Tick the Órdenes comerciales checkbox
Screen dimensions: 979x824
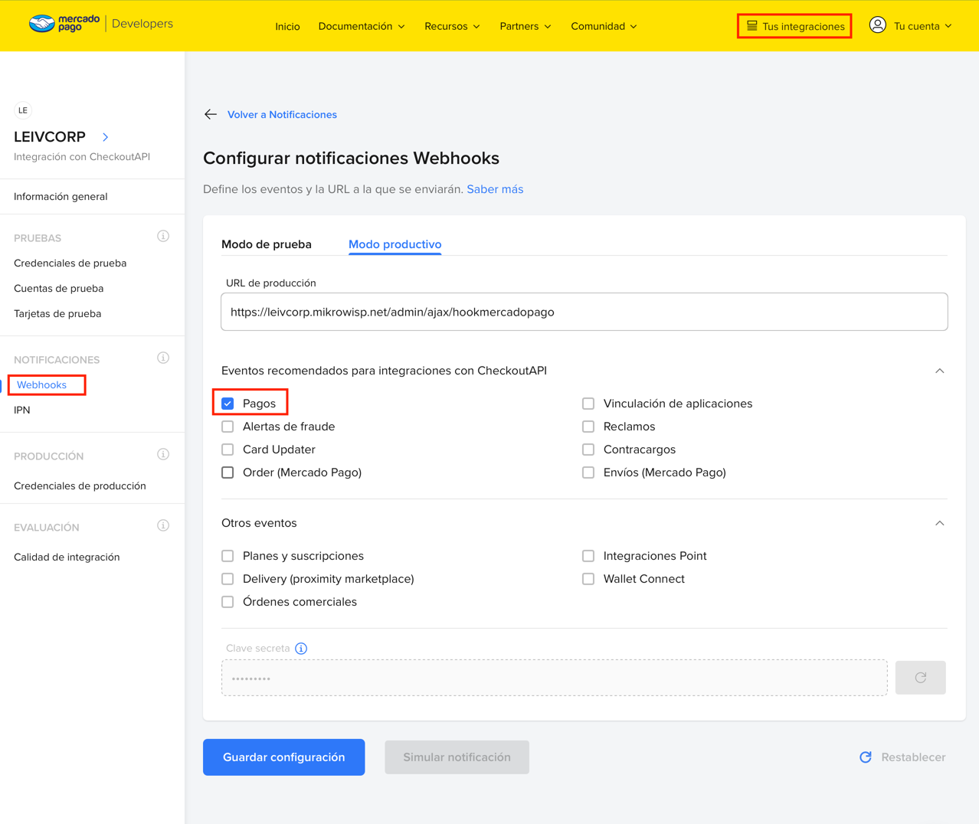[x=228, y=602]
